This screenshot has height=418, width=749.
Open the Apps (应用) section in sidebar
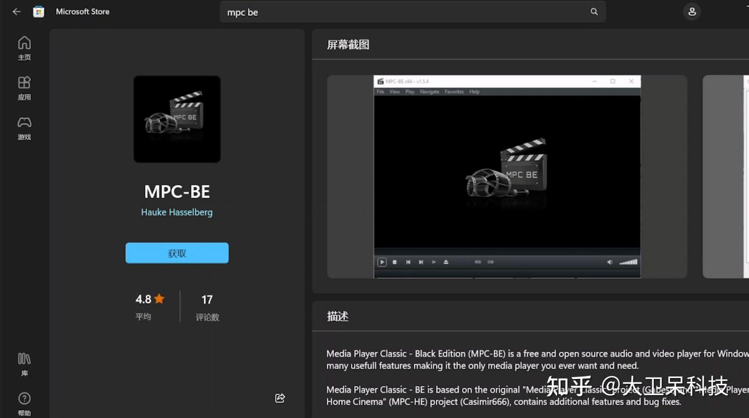tap(24, 87)
